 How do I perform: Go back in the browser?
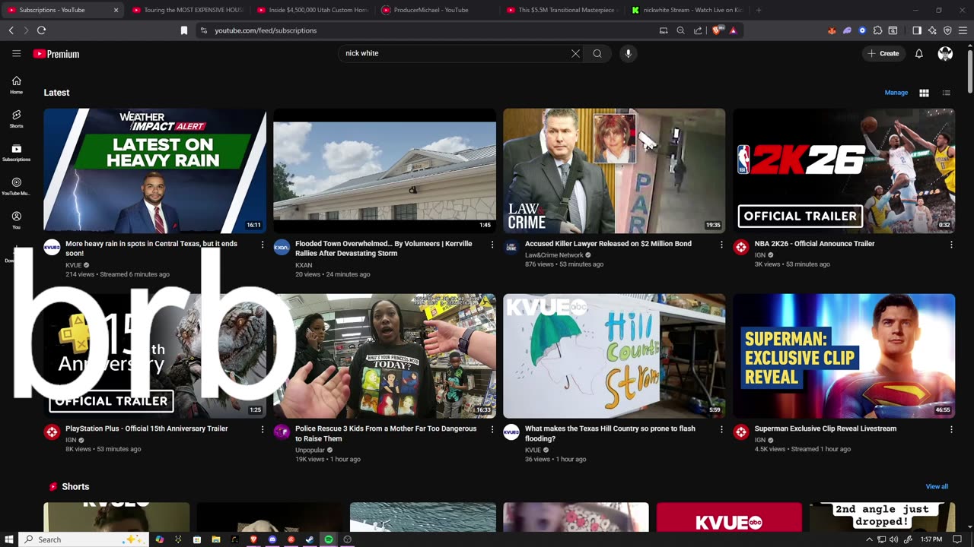pyautogui.click(x=11, y=30)
